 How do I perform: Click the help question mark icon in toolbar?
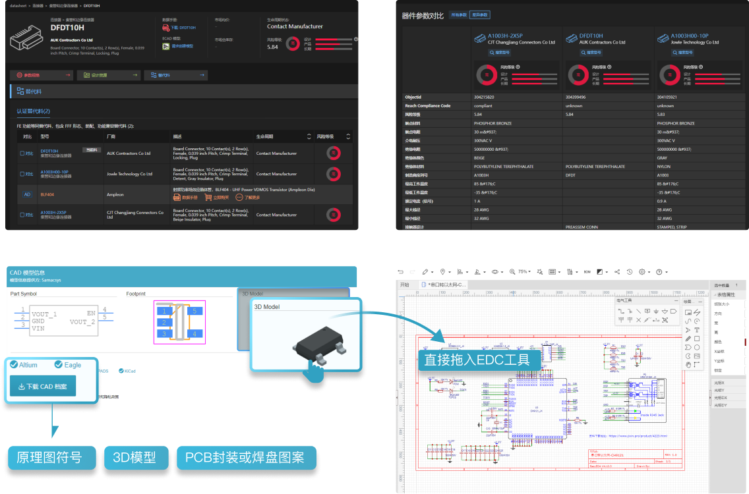(x=659, y=272)
